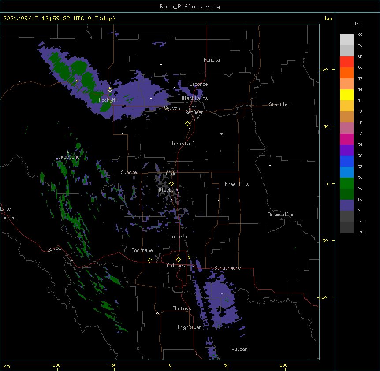Click the Didsbury town label

(x=169, y=190)
